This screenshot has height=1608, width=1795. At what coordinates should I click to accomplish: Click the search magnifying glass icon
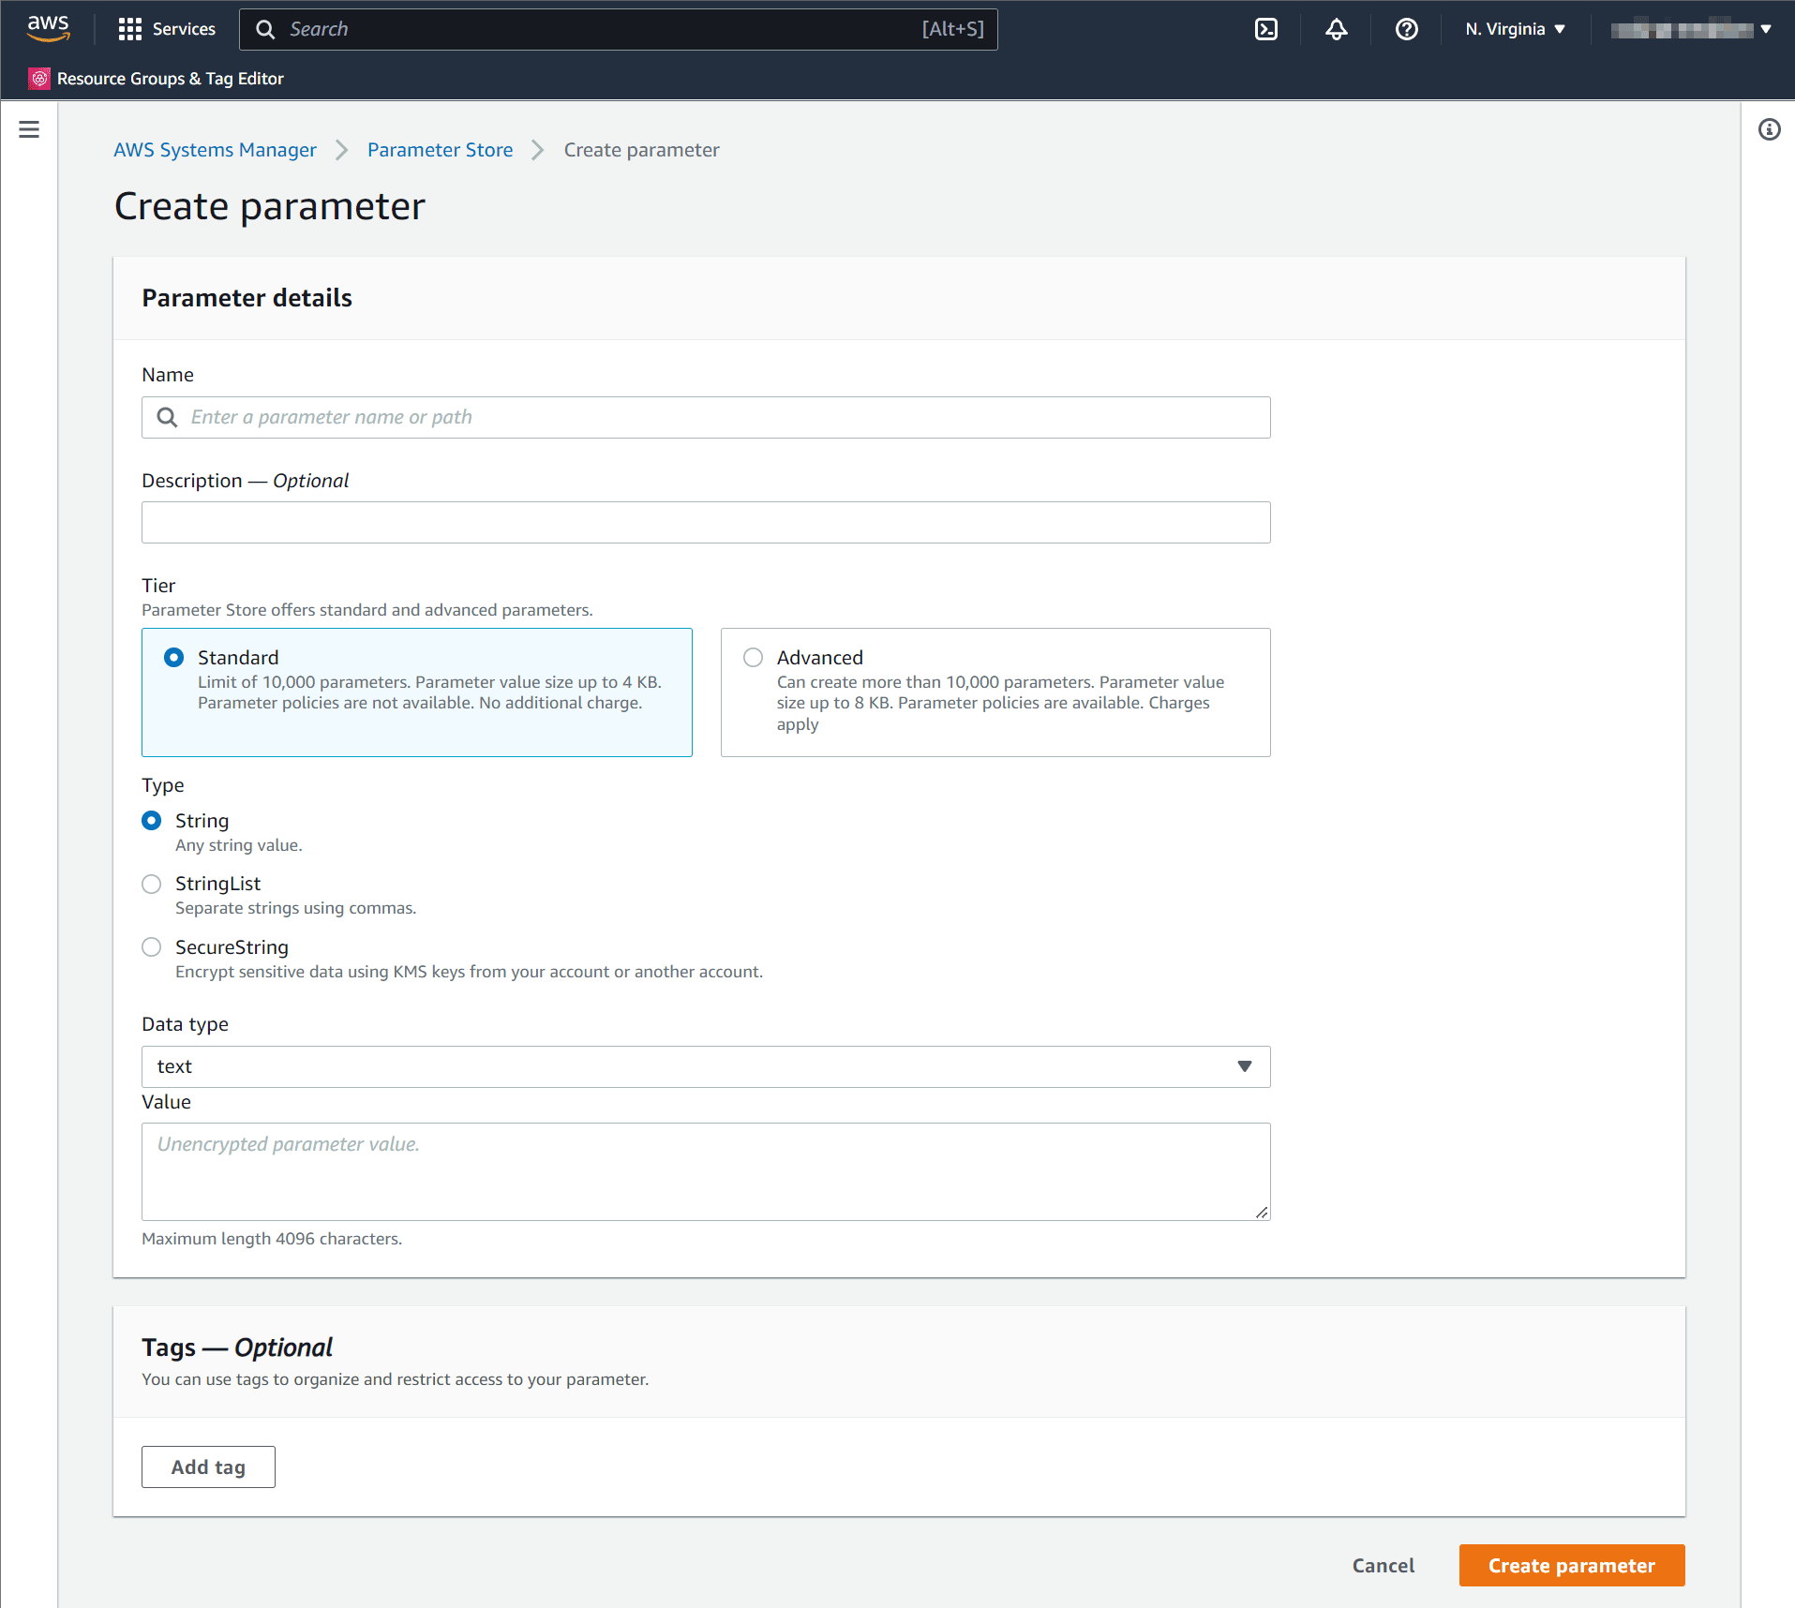point(265,29)
